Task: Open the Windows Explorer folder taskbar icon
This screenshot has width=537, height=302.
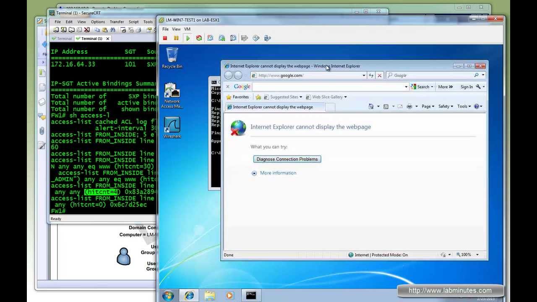Action: [209, 295]
